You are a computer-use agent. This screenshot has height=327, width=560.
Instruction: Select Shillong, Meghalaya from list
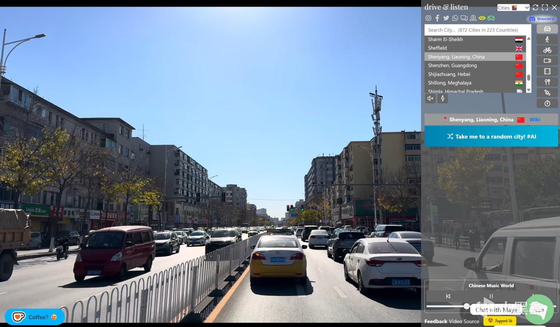coord(475,83)
